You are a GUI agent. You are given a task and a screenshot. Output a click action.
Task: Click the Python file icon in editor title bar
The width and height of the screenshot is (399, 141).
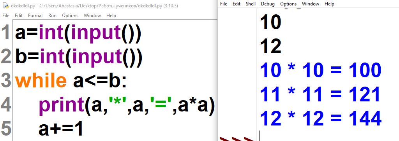[x=5, y=6]
